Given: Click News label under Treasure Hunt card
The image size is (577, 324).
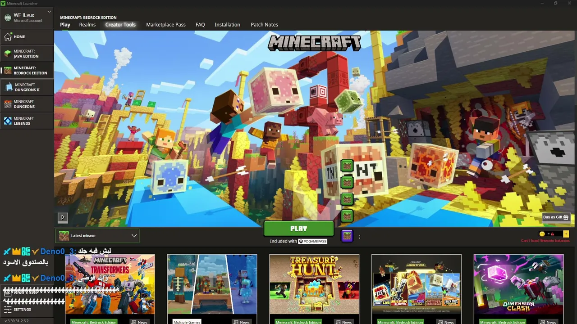Looking at the screenshot, I should (x=343, y=322).
